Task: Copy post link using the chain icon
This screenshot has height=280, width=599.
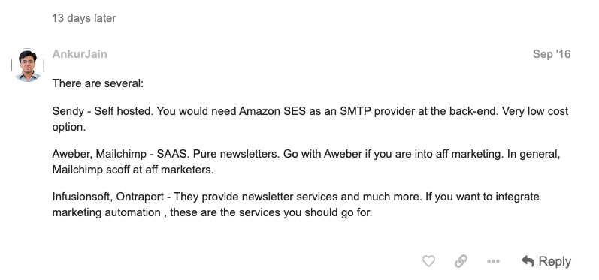Action: [461, 261]
